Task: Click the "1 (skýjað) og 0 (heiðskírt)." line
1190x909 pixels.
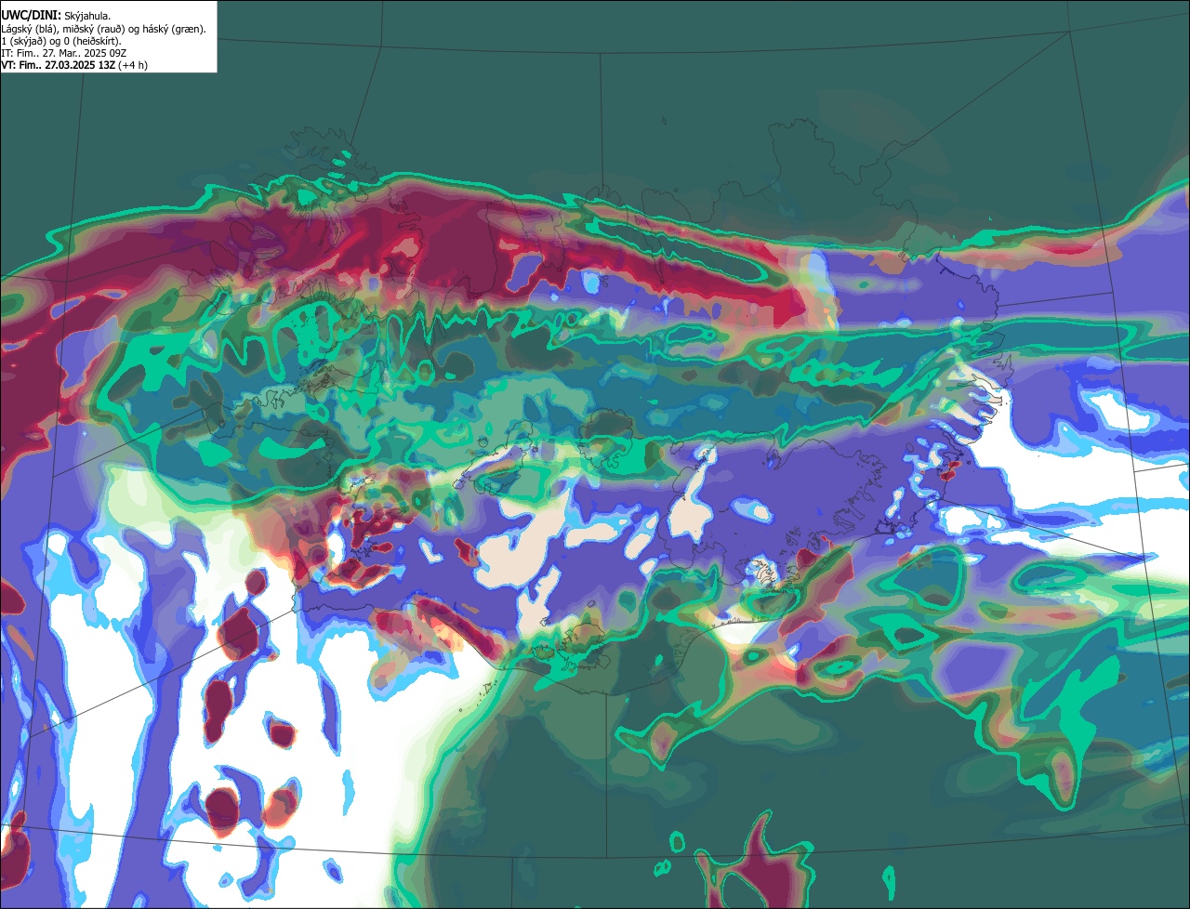Action: pyautogui.click(x=61, y=41)
